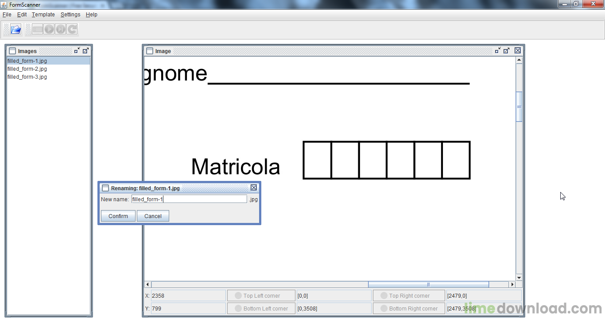605x322 pixels.
Task: Iconify the Images panel
Action: point(77,51)
